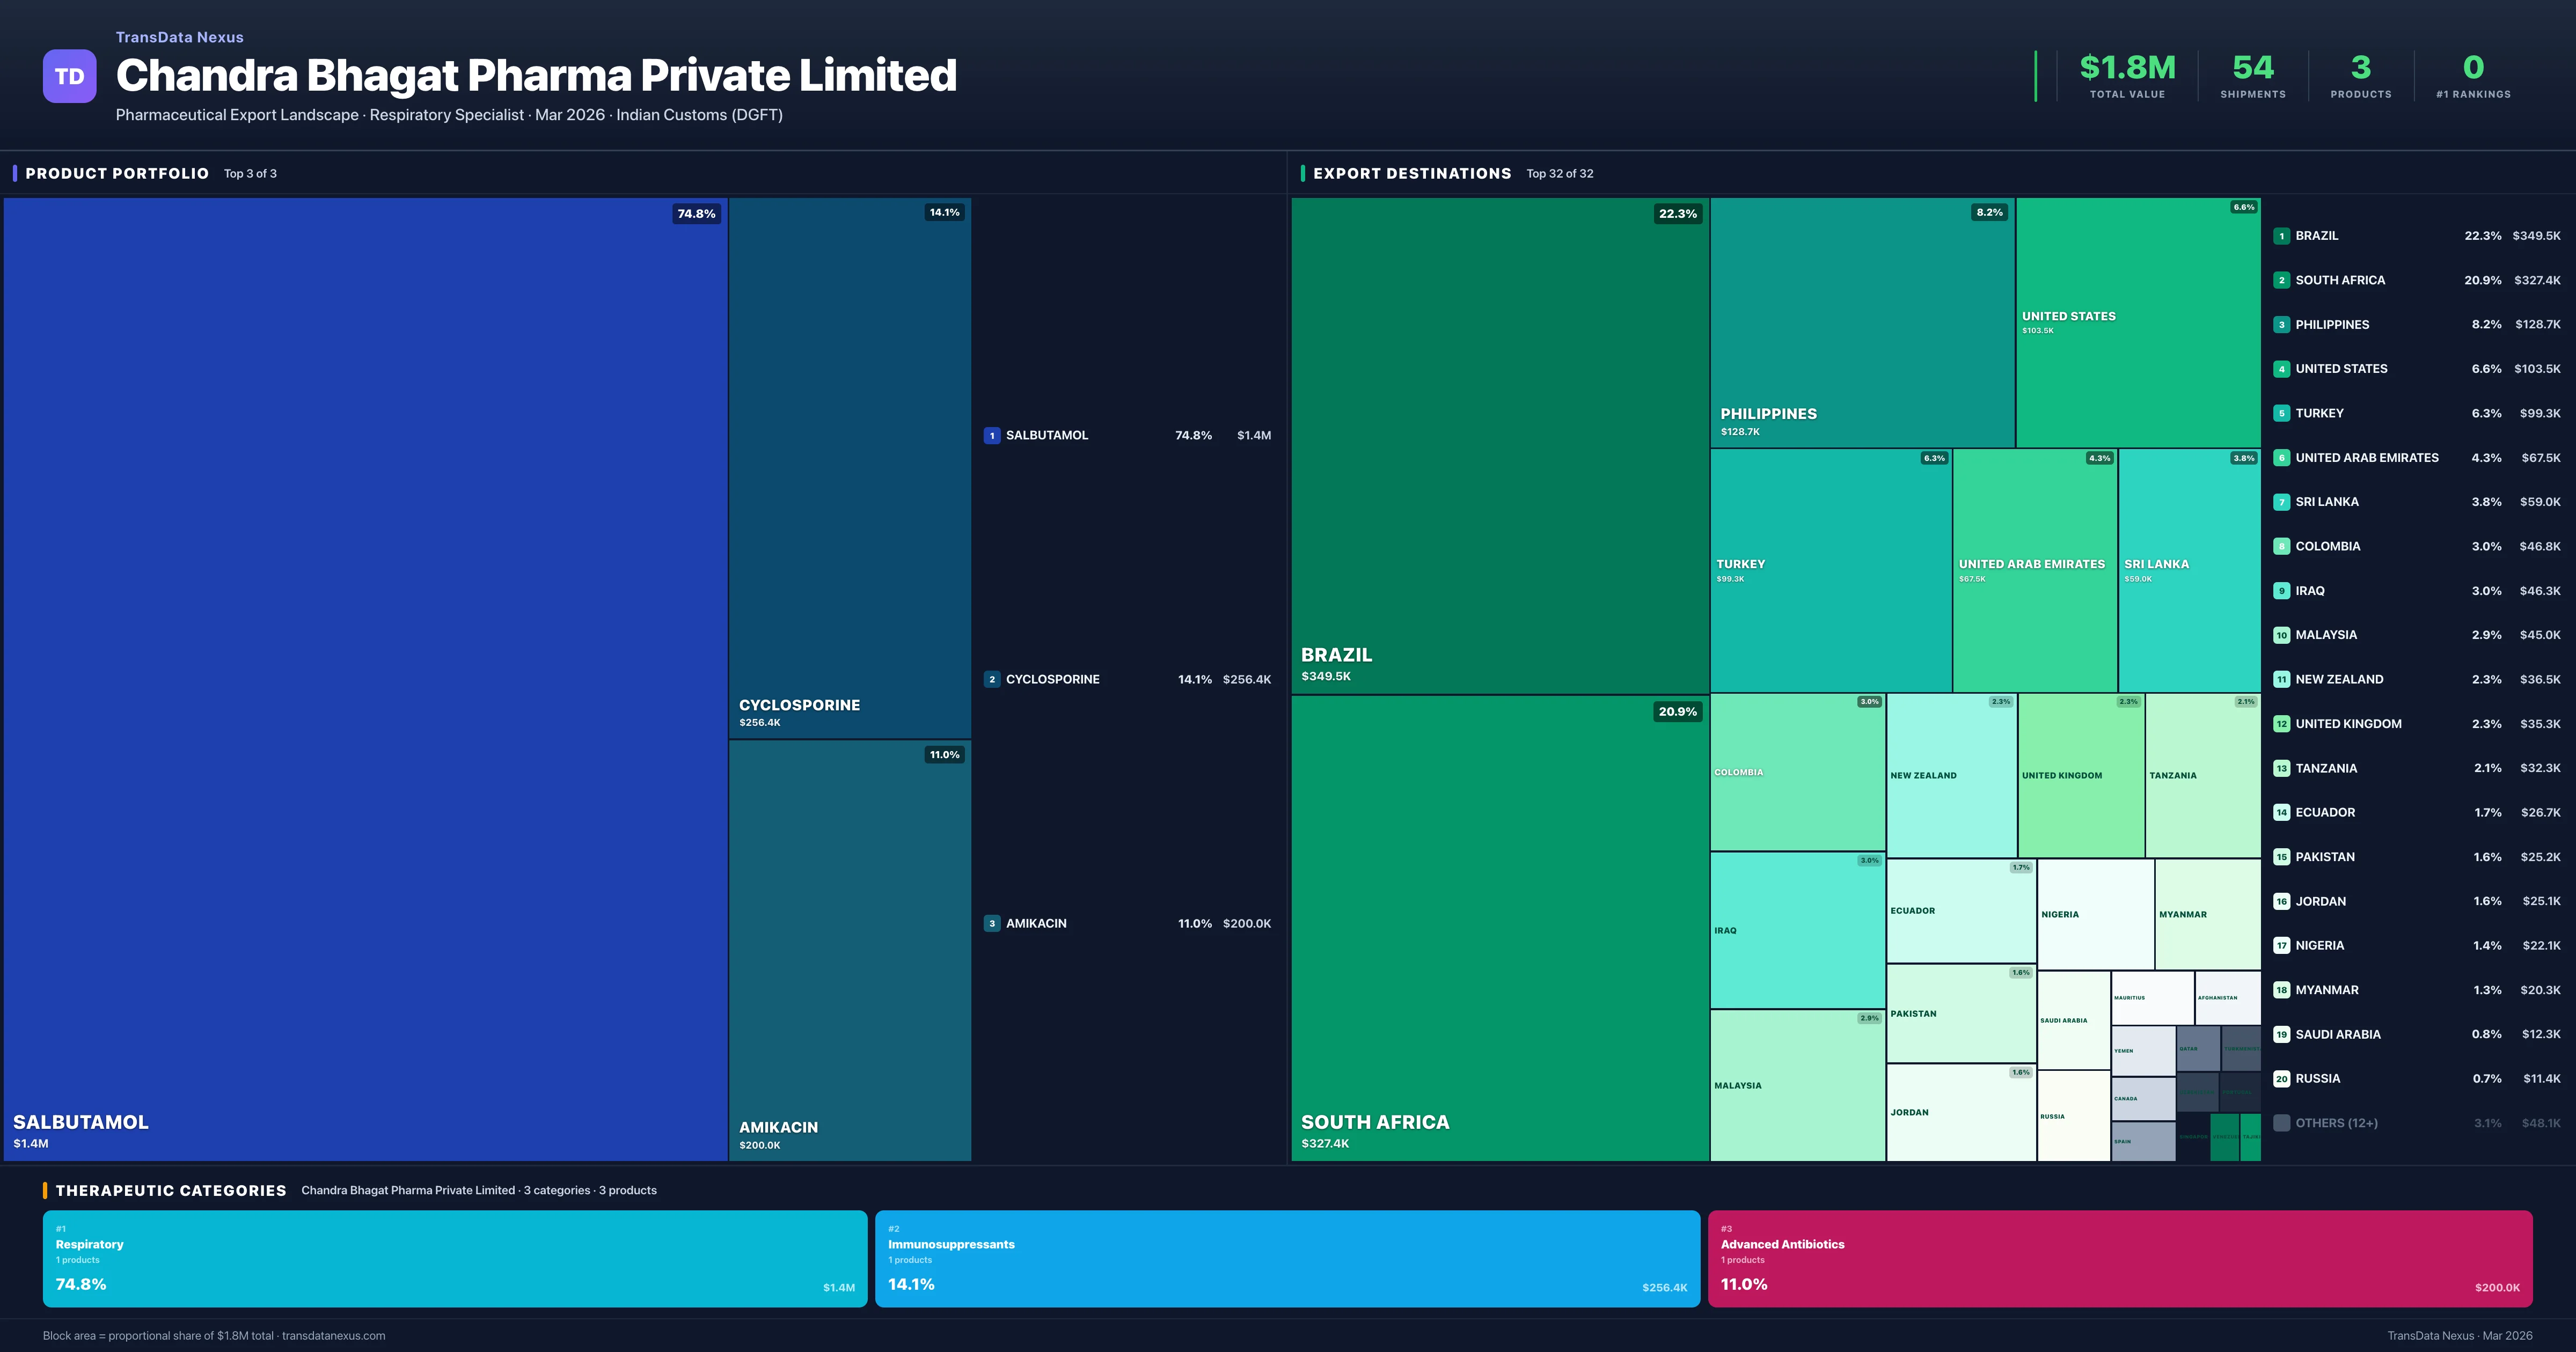Click the Product Portfolio section header
The height and width of the screenshot is (1352, 2576).
click(x=117, y=173)
